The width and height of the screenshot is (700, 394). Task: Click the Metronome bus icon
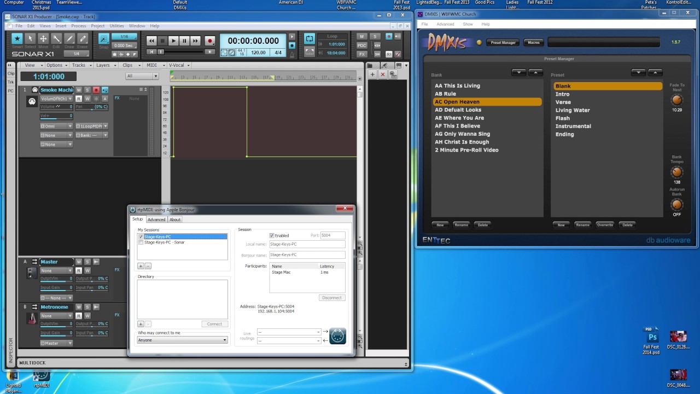point(32,318)
